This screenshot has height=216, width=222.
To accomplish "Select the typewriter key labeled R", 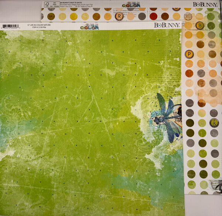I will click(x=119, y=16).
